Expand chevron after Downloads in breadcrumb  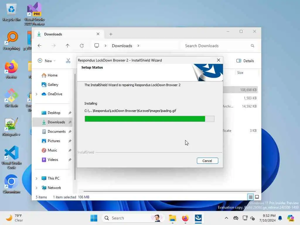click(138, 46)
